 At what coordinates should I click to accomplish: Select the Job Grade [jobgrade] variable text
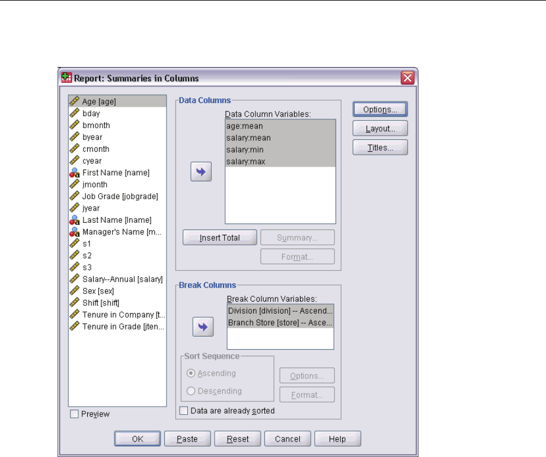click(120, 196)
